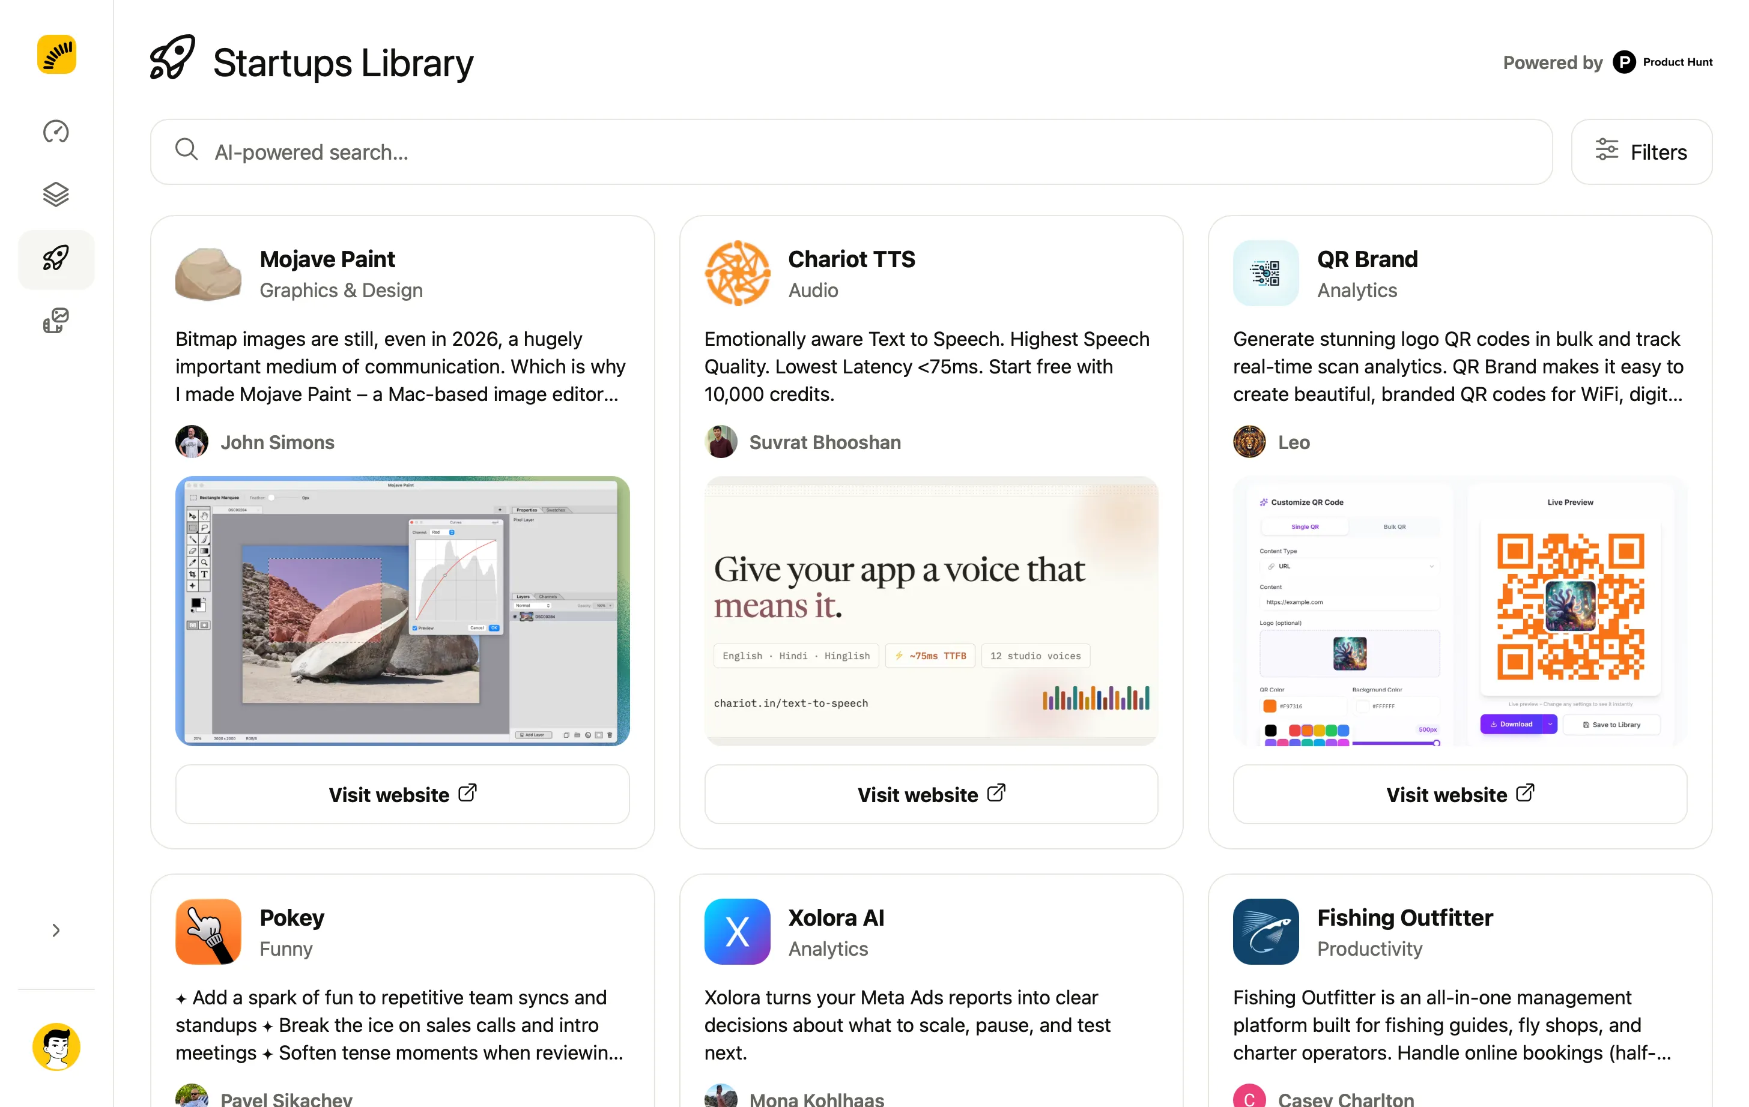Click the Mojave Paint rock app icon
The height and width of the screenshot is (1107, 1749).
click(208, 274)
